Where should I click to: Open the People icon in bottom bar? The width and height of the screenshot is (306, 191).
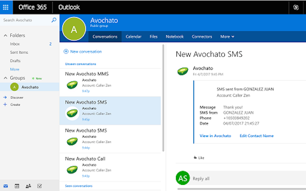pyautogui.click(x=28, y=186)
